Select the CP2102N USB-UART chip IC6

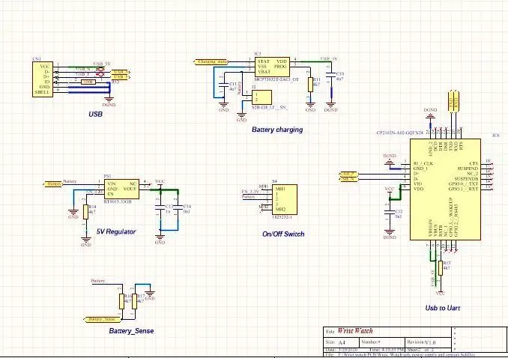click(445, 189)
